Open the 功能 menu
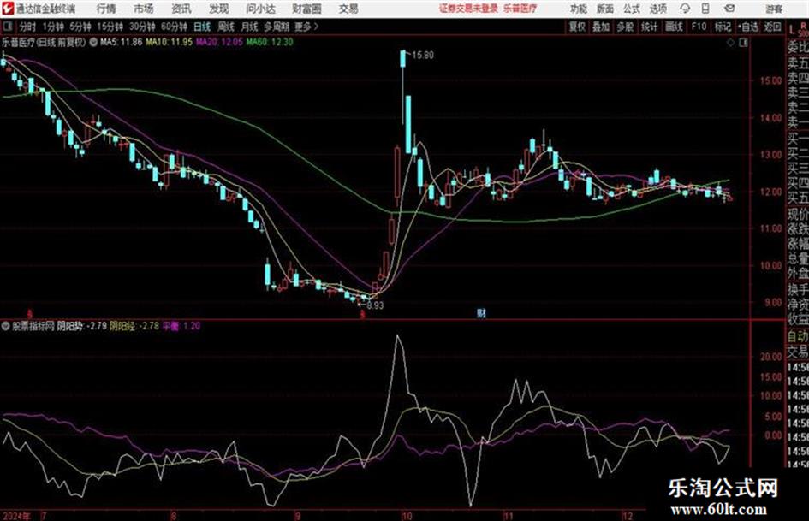 click(x=579, y=9)
